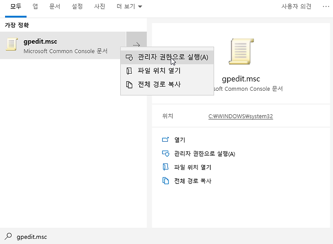The height and width of the screenshot is (244, 333).
Task: Open the 사진 search tab
Action: pos(99,6)
